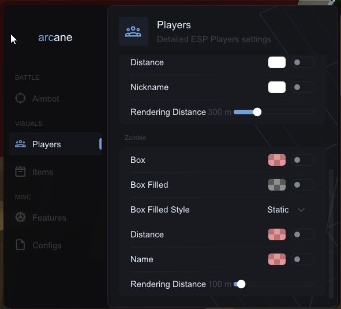
Task: Enable the Nickname toggle
Action: tap(303, 87)
